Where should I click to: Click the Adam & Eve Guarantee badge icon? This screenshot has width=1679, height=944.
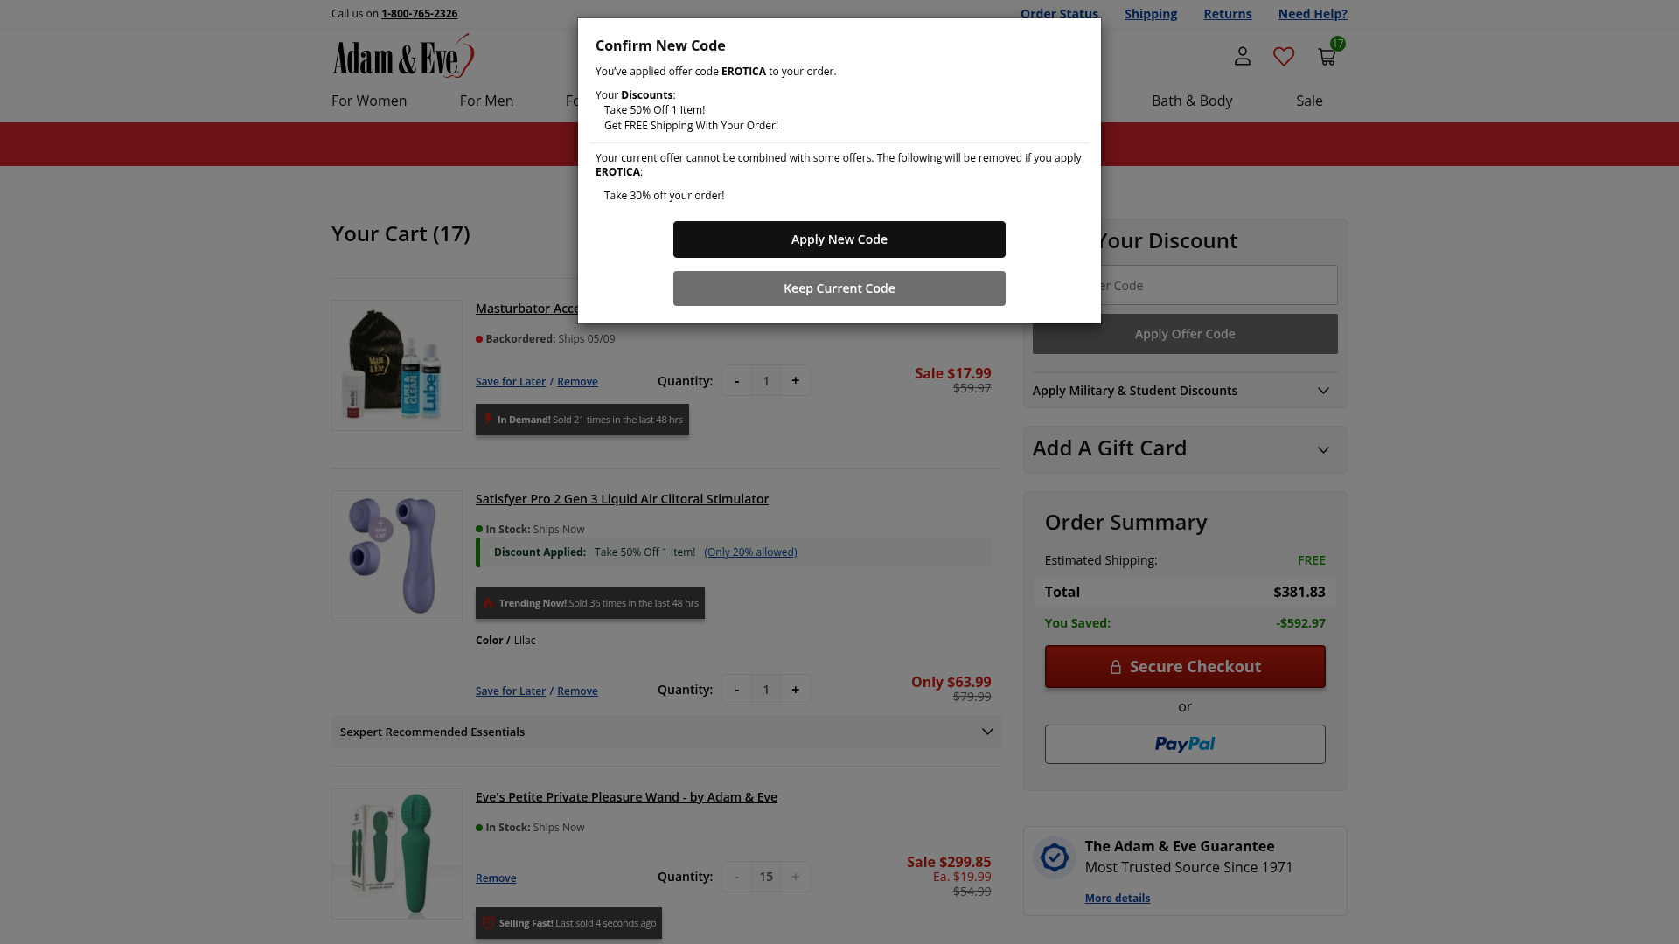(x=1054, y=857)
